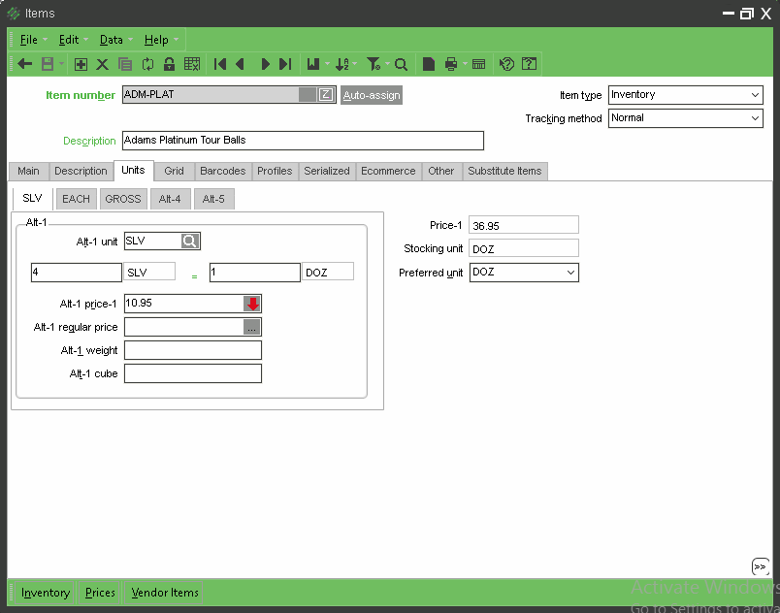Switch to the Serialized tab
Screen dimensions: 780x613
(327, 171)
